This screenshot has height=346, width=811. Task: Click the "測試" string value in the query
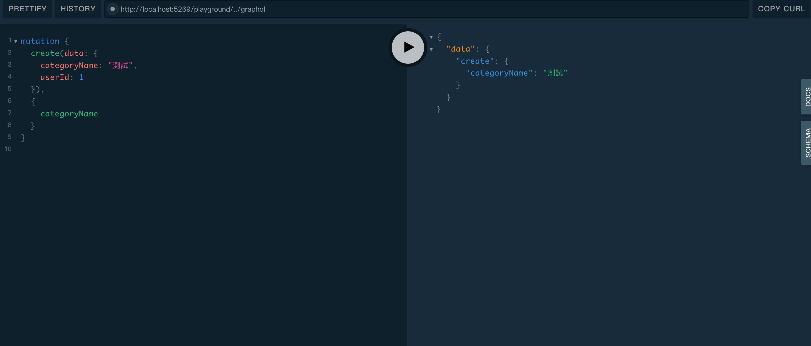click(x=120, y=65)
